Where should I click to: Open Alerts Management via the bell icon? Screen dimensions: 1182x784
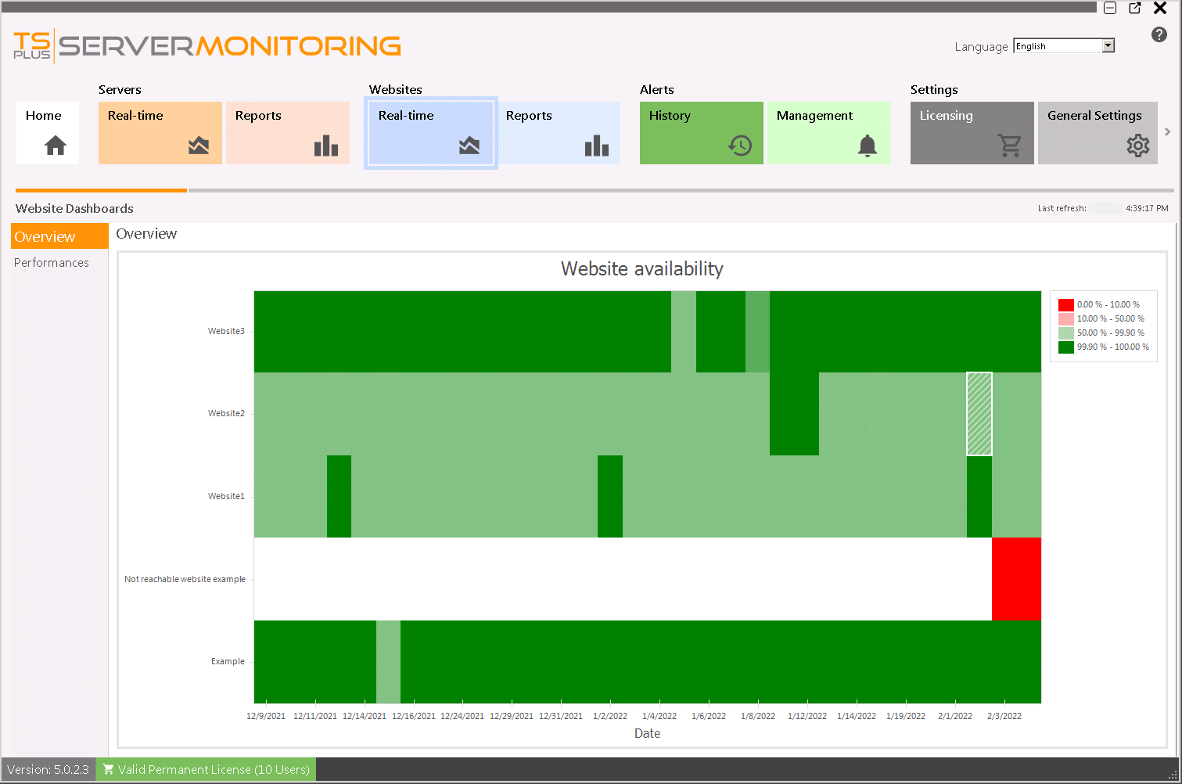coord(867,146)
